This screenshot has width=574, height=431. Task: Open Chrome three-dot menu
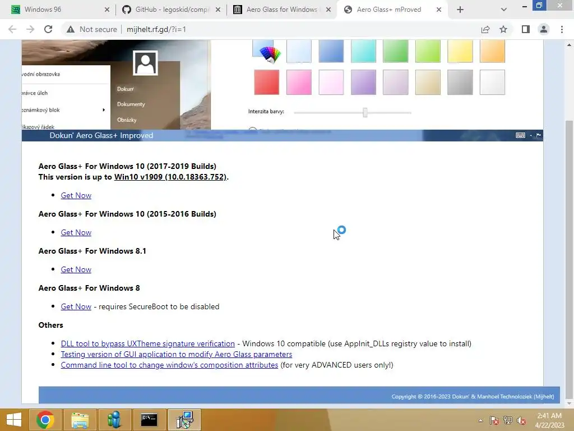562,29
